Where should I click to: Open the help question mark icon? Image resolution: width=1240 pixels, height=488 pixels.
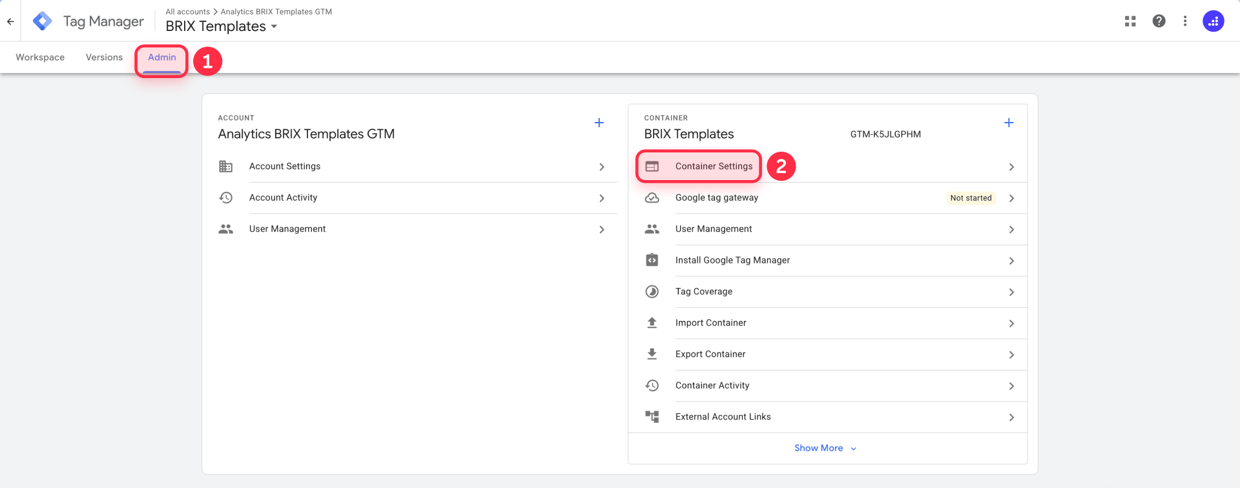point(1159,21)
